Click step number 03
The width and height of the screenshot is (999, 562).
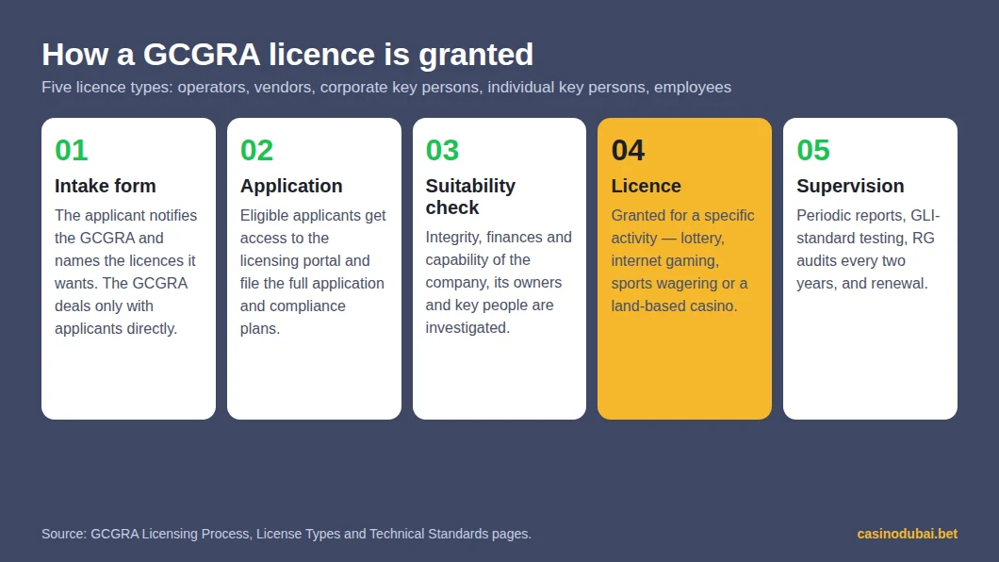click(x=442, y=150)
